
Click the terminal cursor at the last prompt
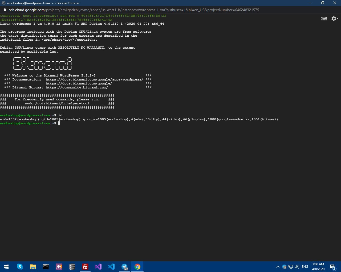click(x=59, y=123)
